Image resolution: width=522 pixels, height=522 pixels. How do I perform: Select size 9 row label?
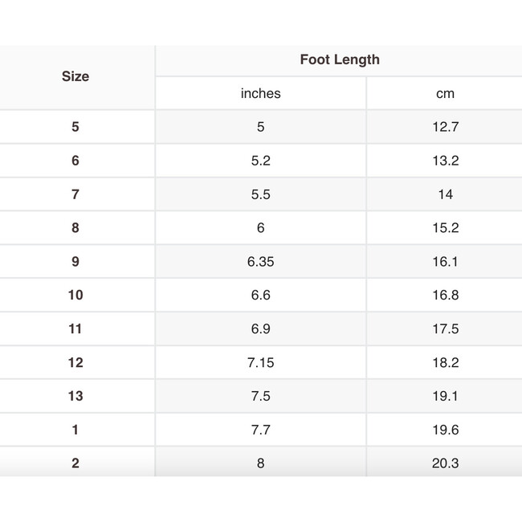75,262
